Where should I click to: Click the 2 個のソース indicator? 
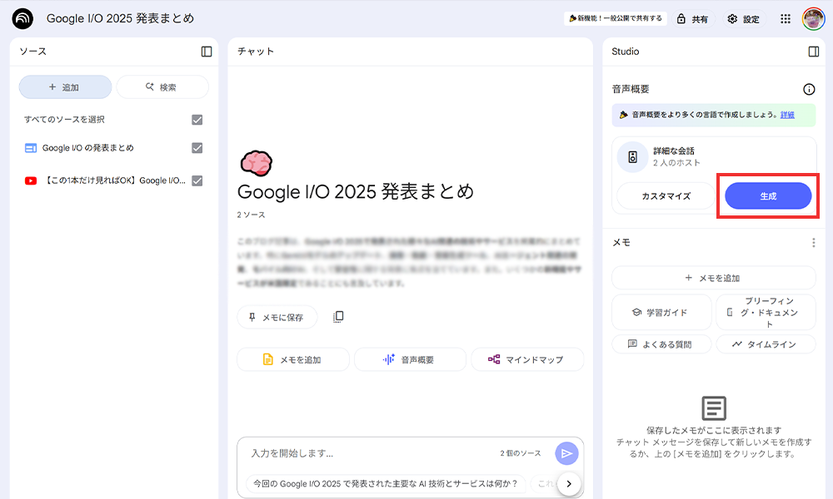(x=520, y=453)
